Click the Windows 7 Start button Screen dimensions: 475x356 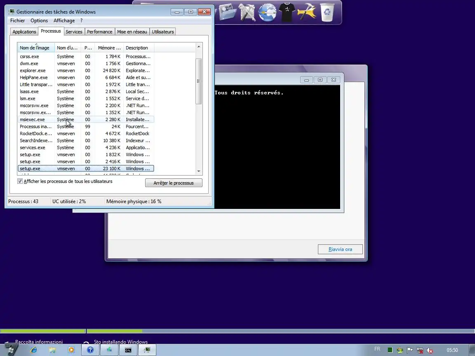click(x=10, y=350)
